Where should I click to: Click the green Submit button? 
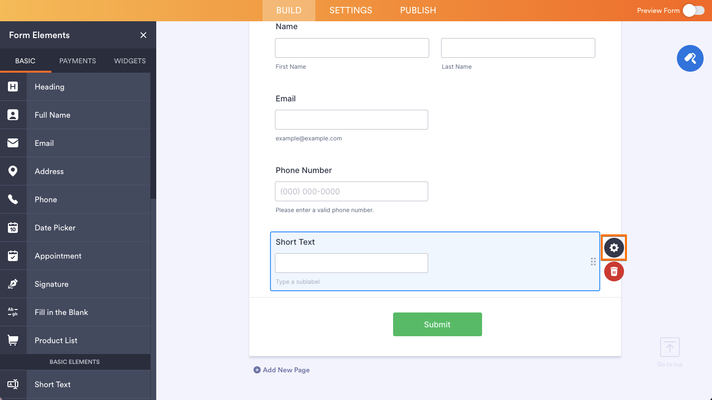pos(438,324)
